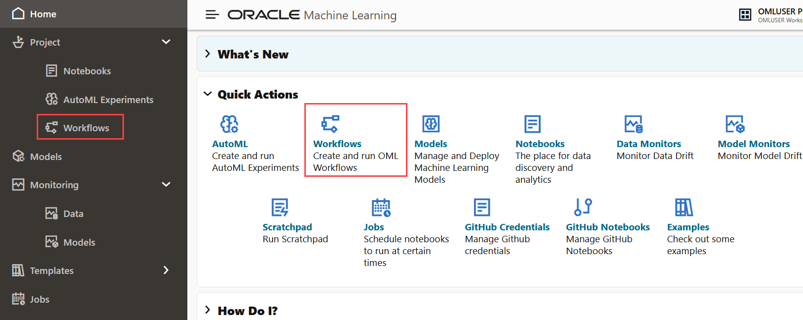803x320 pixels.
Task: Open Models under Monitoring
Action: point(79,243)
